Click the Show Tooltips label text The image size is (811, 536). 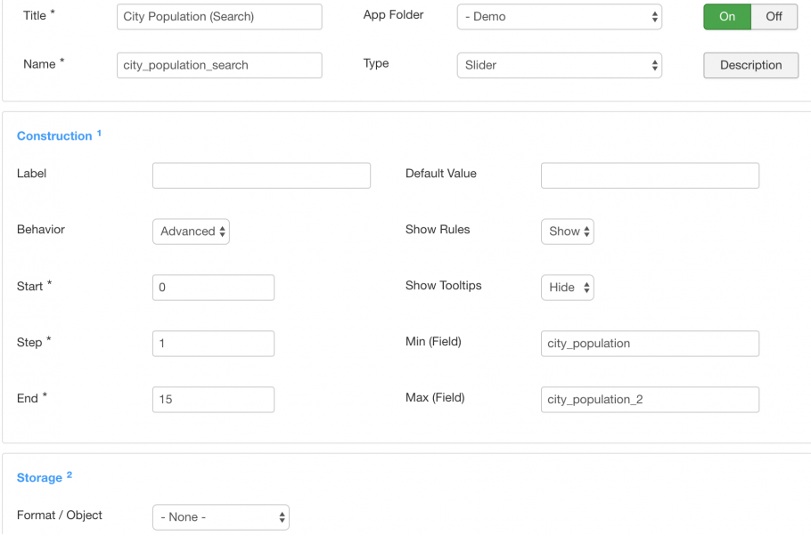pyautogui.click(x=443, y=285)
